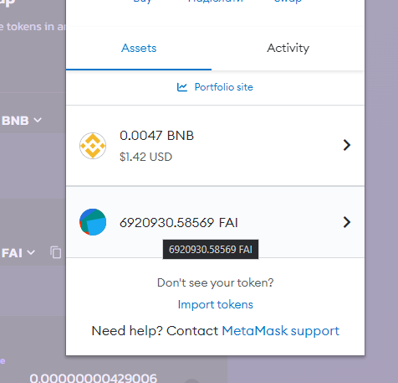The width and height of the screenshot is (398, 383).
Task: Open the Portfolio site link
Action: [223, 87]
